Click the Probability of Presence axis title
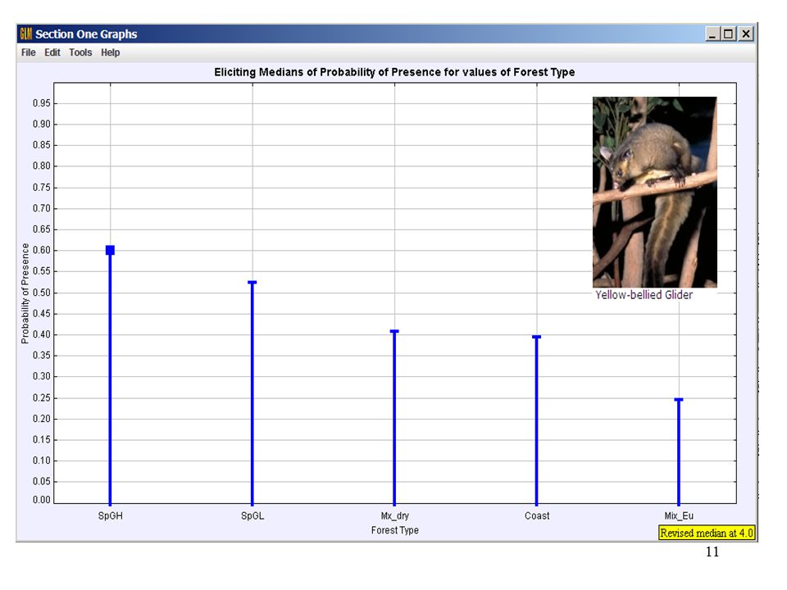Image resolution: width=787 pixels, height=590 pixels. [x=25, y=293]
